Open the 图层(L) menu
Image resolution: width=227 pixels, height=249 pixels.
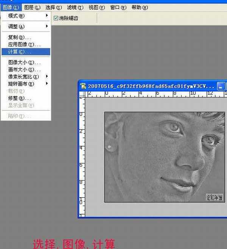(x=32, y=7)
